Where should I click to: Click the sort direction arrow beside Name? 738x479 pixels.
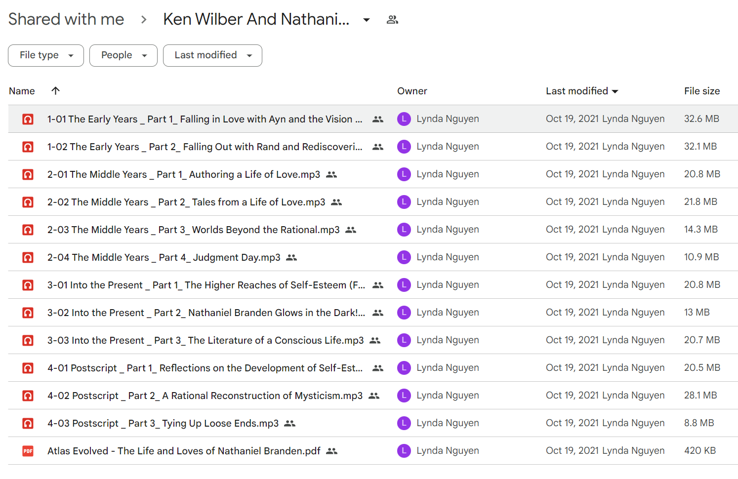point(55,90)
